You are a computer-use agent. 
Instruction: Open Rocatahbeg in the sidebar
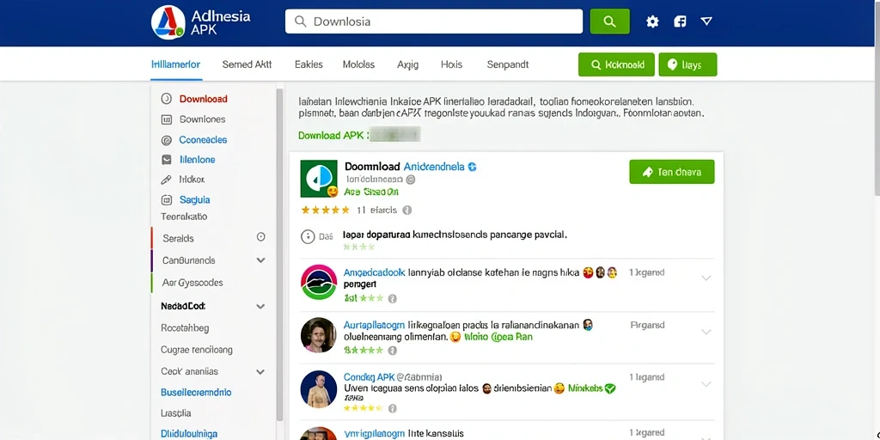pos(185,327)
